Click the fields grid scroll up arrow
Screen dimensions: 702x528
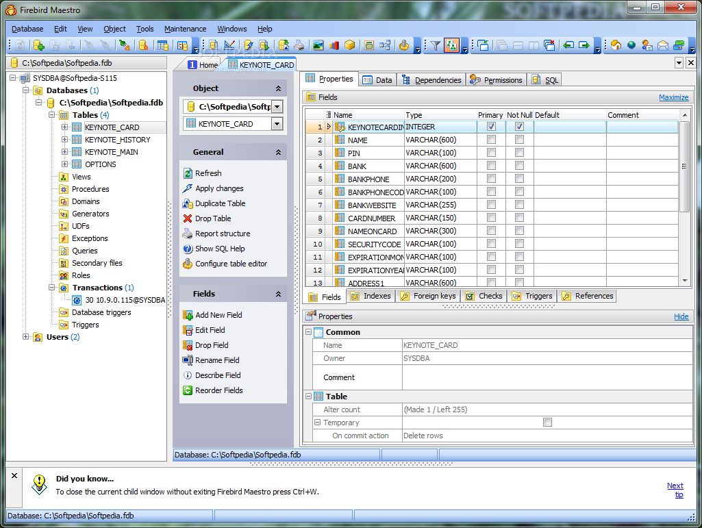685,115
